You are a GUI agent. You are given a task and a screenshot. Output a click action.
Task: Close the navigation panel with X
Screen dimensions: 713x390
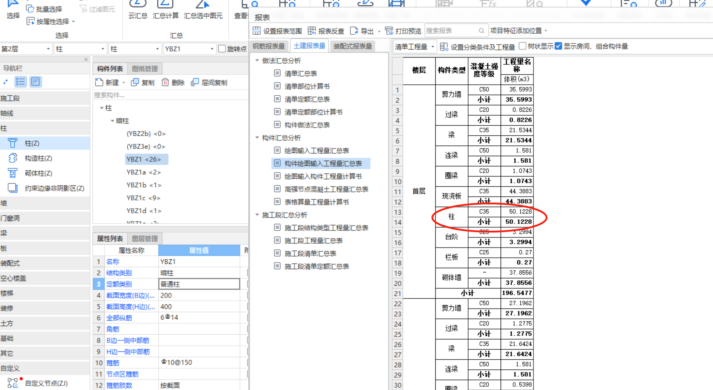click(x=86, y=60)
